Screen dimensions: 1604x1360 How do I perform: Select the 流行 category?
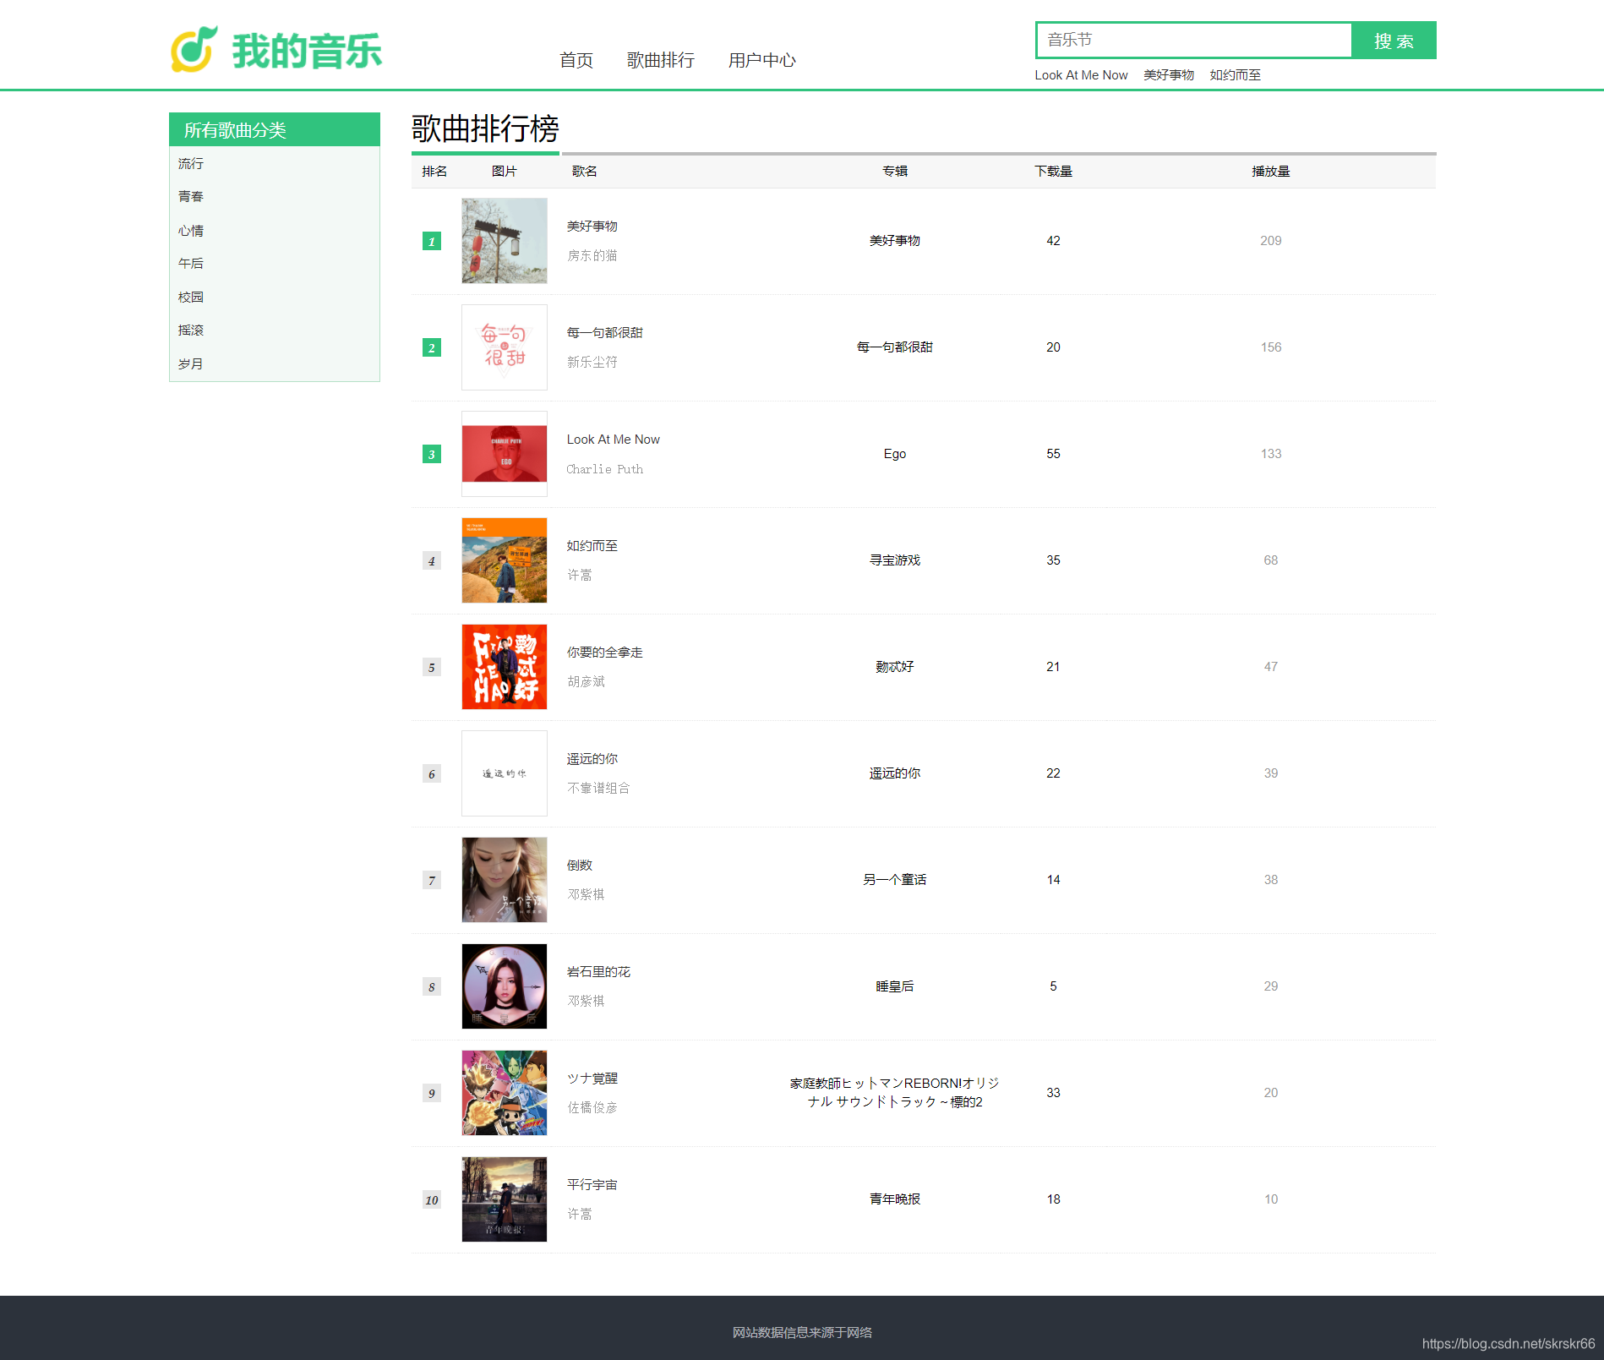[x=191, y=163]
